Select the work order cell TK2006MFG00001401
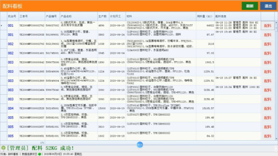The width and height of the screenshot is (278, 156). (x=32, y=53)
